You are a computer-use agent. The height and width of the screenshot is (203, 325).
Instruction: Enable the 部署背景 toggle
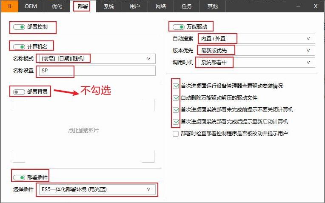click(x=19, y=91)
